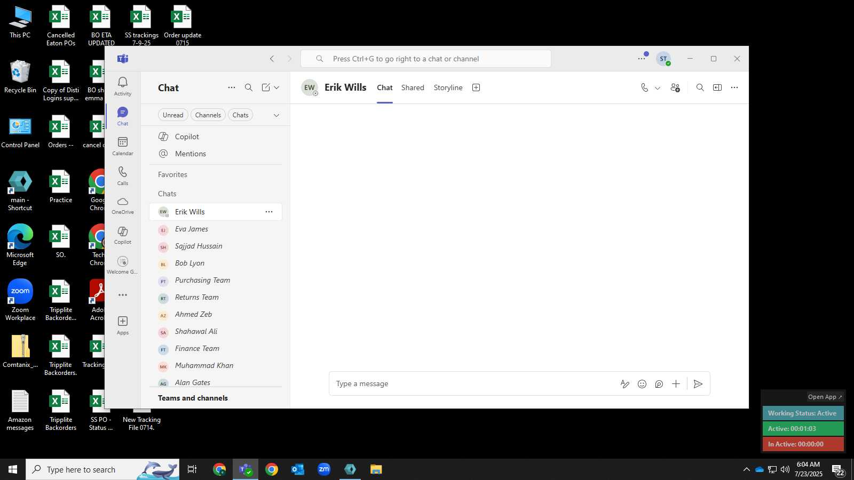Expand Teams and channels section
Viewport: 854px width, 480px height.
click(x=193, y=398)
